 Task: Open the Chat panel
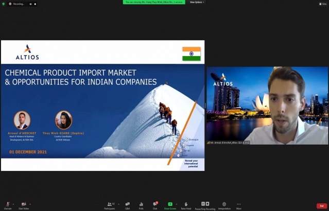155,205
